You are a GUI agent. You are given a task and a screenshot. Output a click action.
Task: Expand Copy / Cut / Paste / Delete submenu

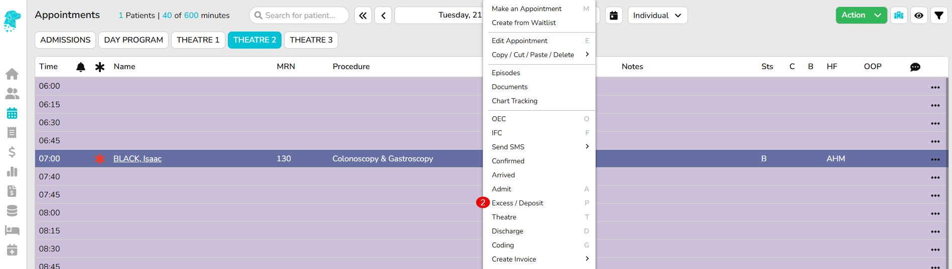(539, 55)
